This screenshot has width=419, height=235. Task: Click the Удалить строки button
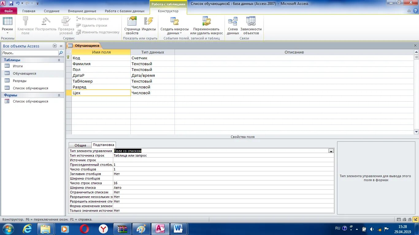92,25
